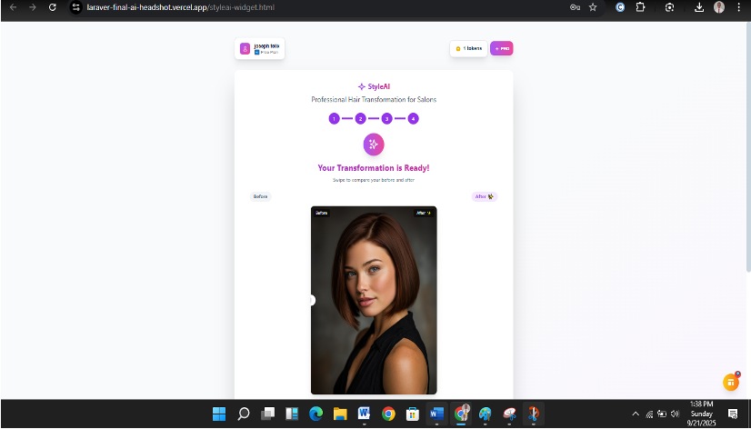The image size is (751, 429).
Task: Open the Windows Start menu in taskbar
Action: pos(219,414)
